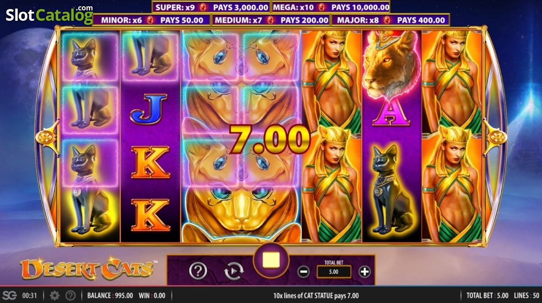Image resolution: width=542 pixels, height=303 pixels.
Task: Click the SG logo in bottom corner
Action: point(11,296)
